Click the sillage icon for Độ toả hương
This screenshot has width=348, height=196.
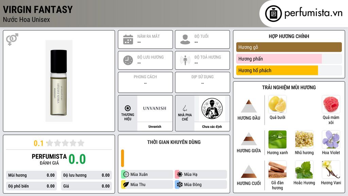click(x=185, y=60)
